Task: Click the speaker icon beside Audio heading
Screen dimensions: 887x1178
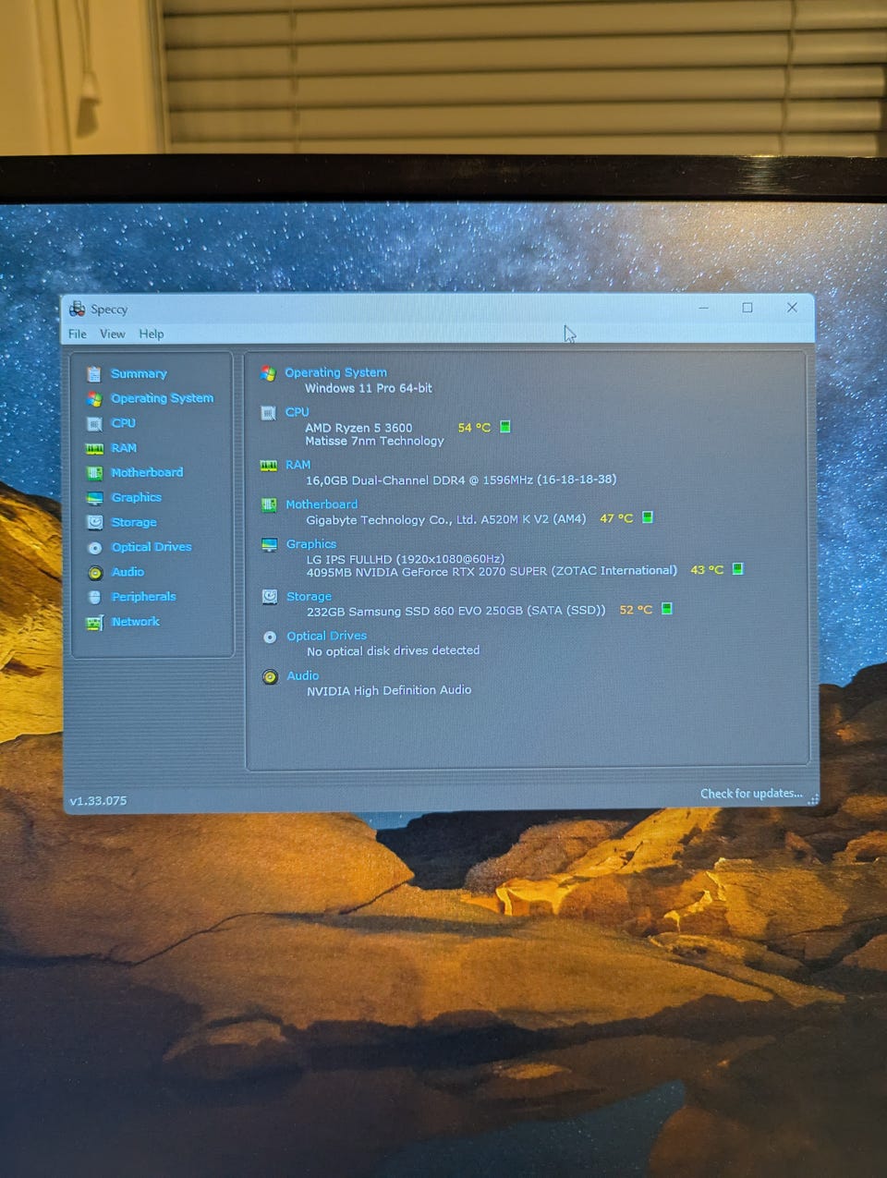Action: pyautogui.click(x=270, y=676)
